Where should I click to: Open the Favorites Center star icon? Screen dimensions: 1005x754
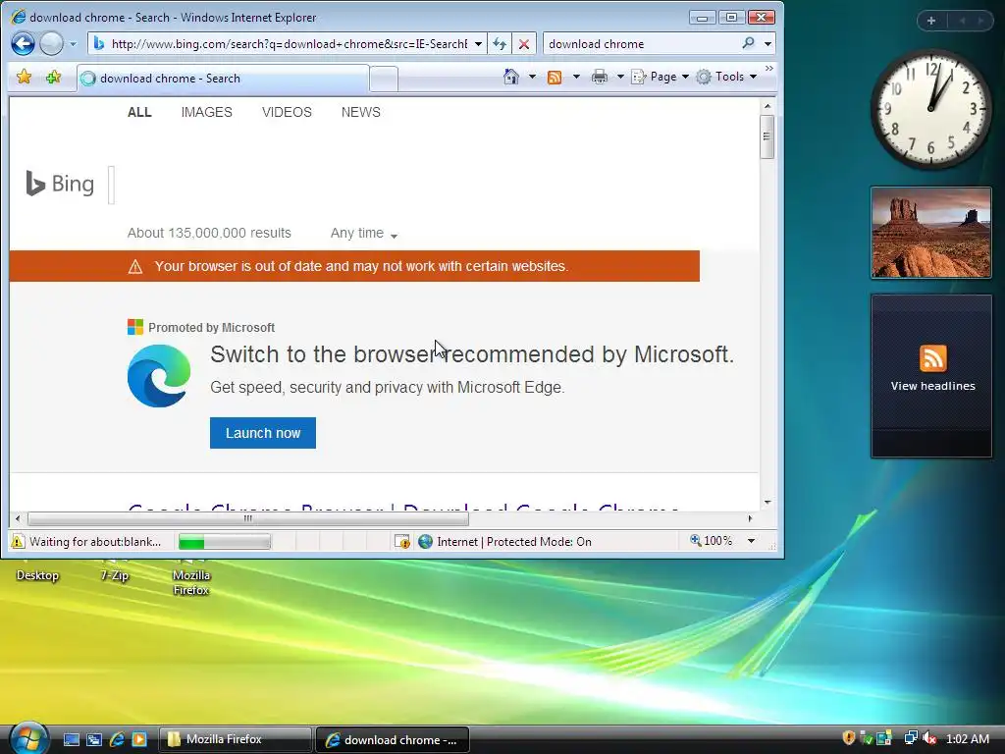click(x=25, y=78)
